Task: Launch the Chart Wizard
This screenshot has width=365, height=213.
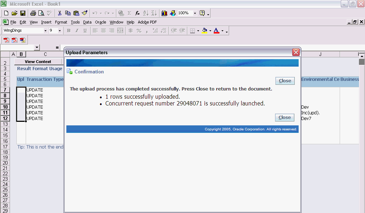Action: pos(164,13)
